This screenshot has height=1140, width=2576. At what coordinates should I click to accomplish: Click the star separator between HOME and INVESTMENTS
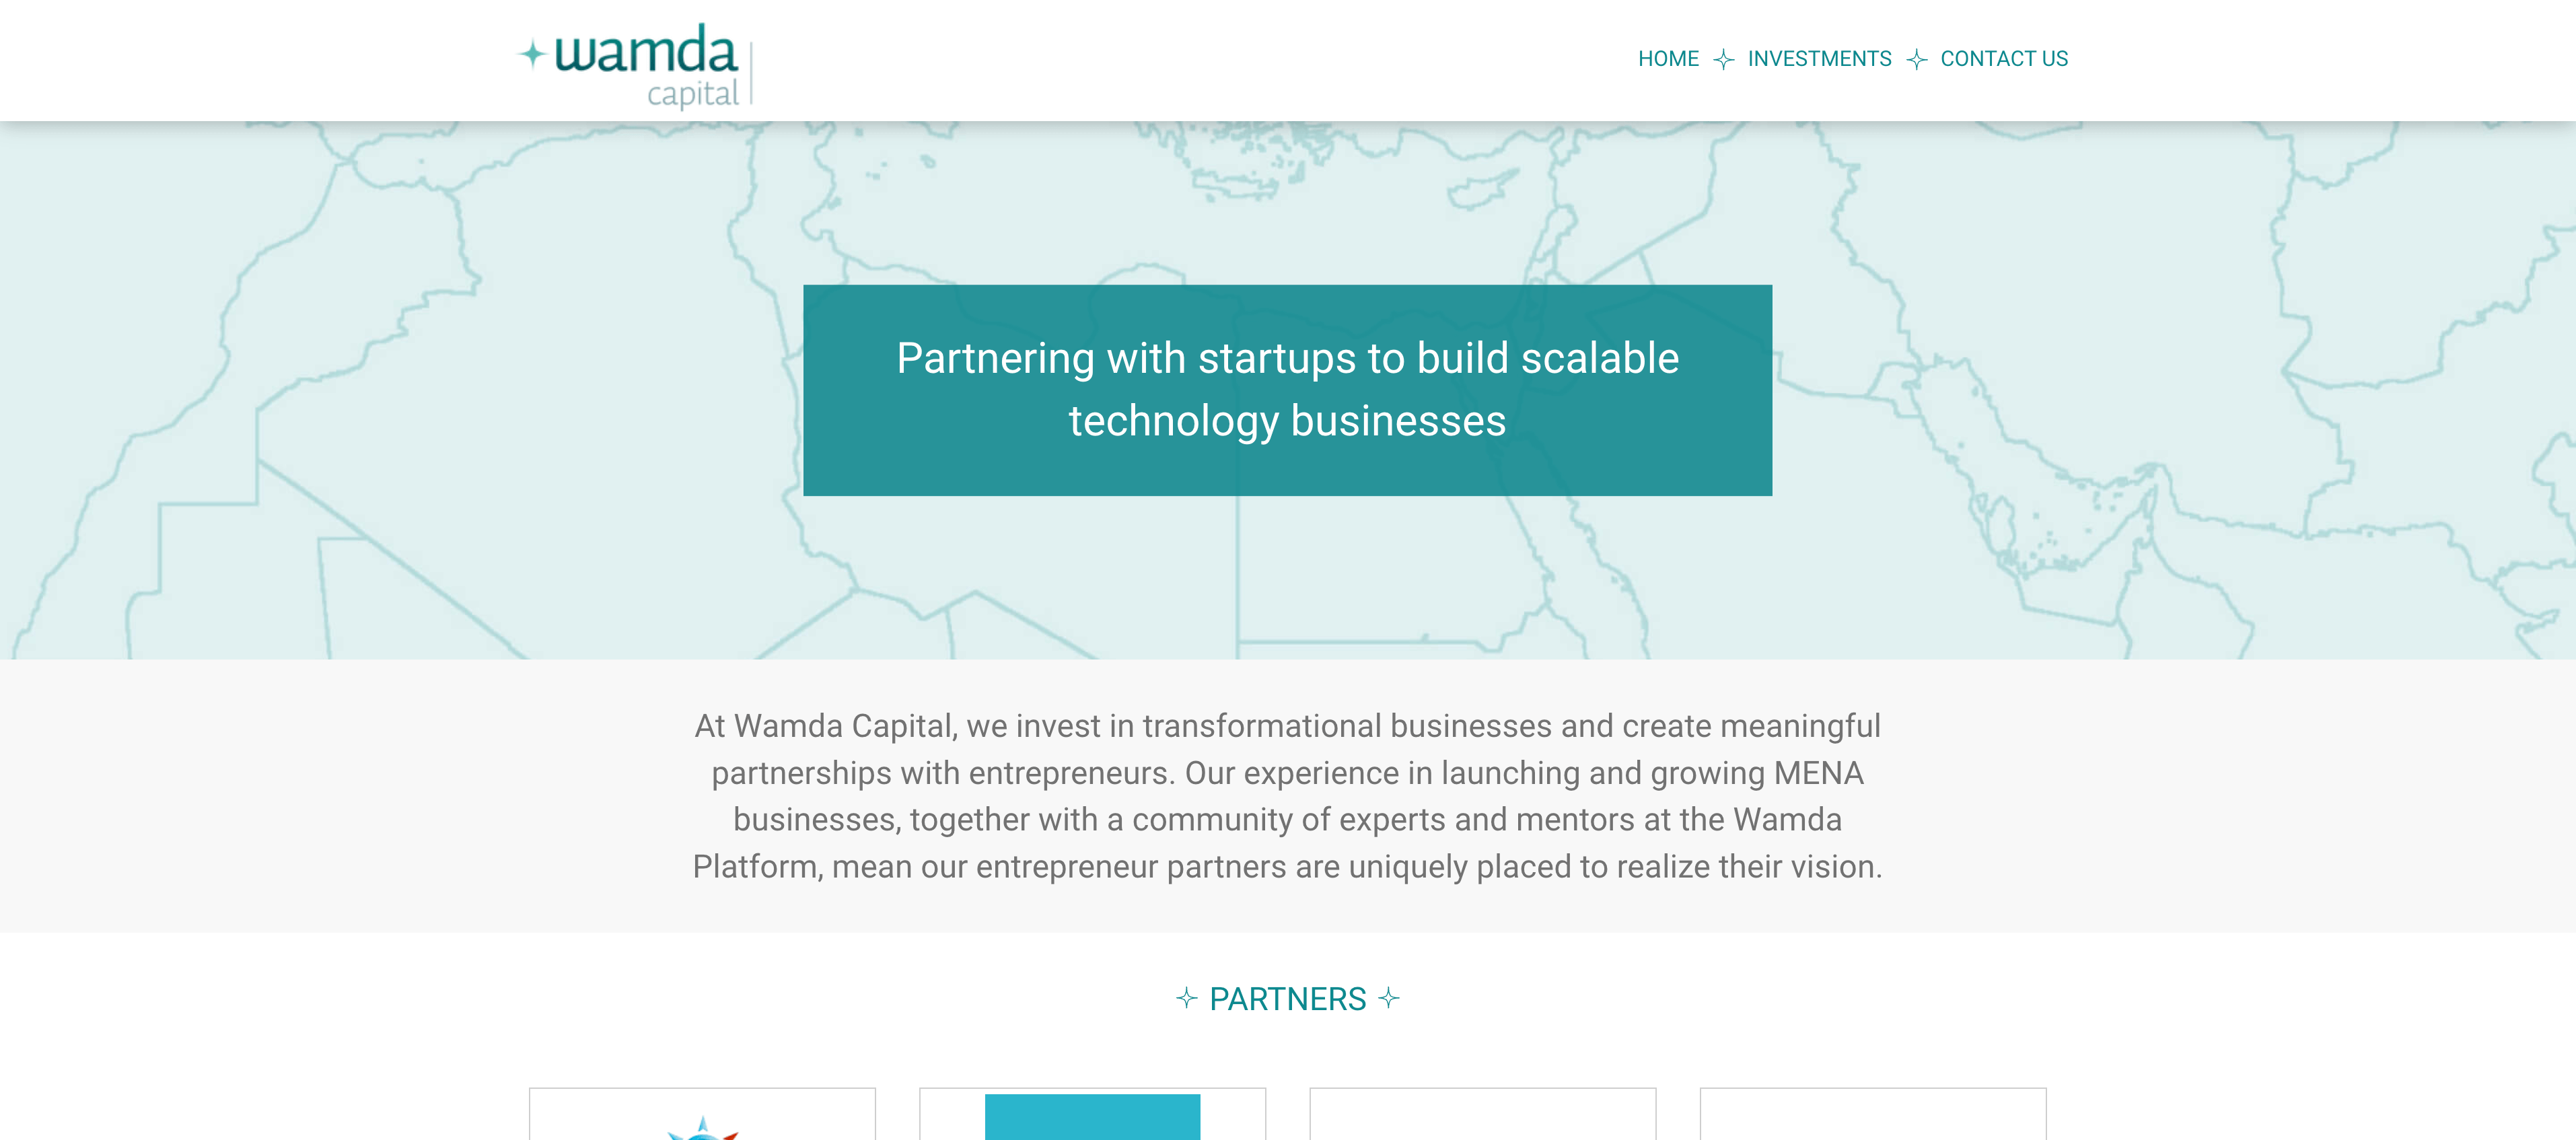pyautogui.click(x=1723, y=60)
